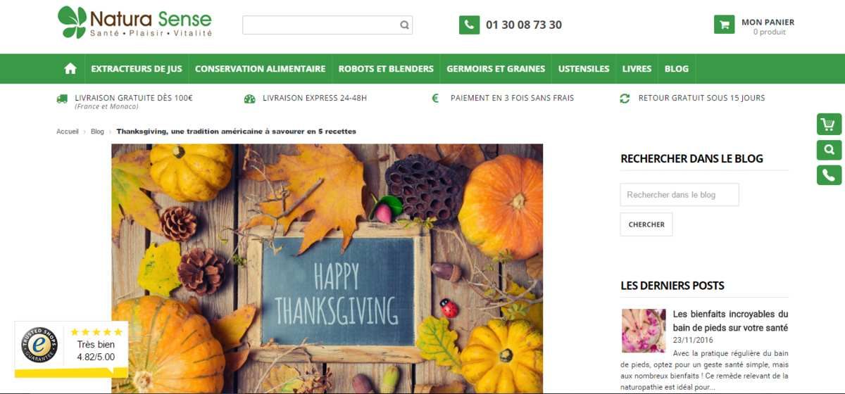845x394 pixels.
Task: Click the floating phone icon on right edge
Action: (829, 175)
